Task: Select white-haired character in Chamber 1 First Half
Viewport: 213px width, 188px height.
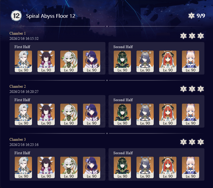Action: point(23,61)
